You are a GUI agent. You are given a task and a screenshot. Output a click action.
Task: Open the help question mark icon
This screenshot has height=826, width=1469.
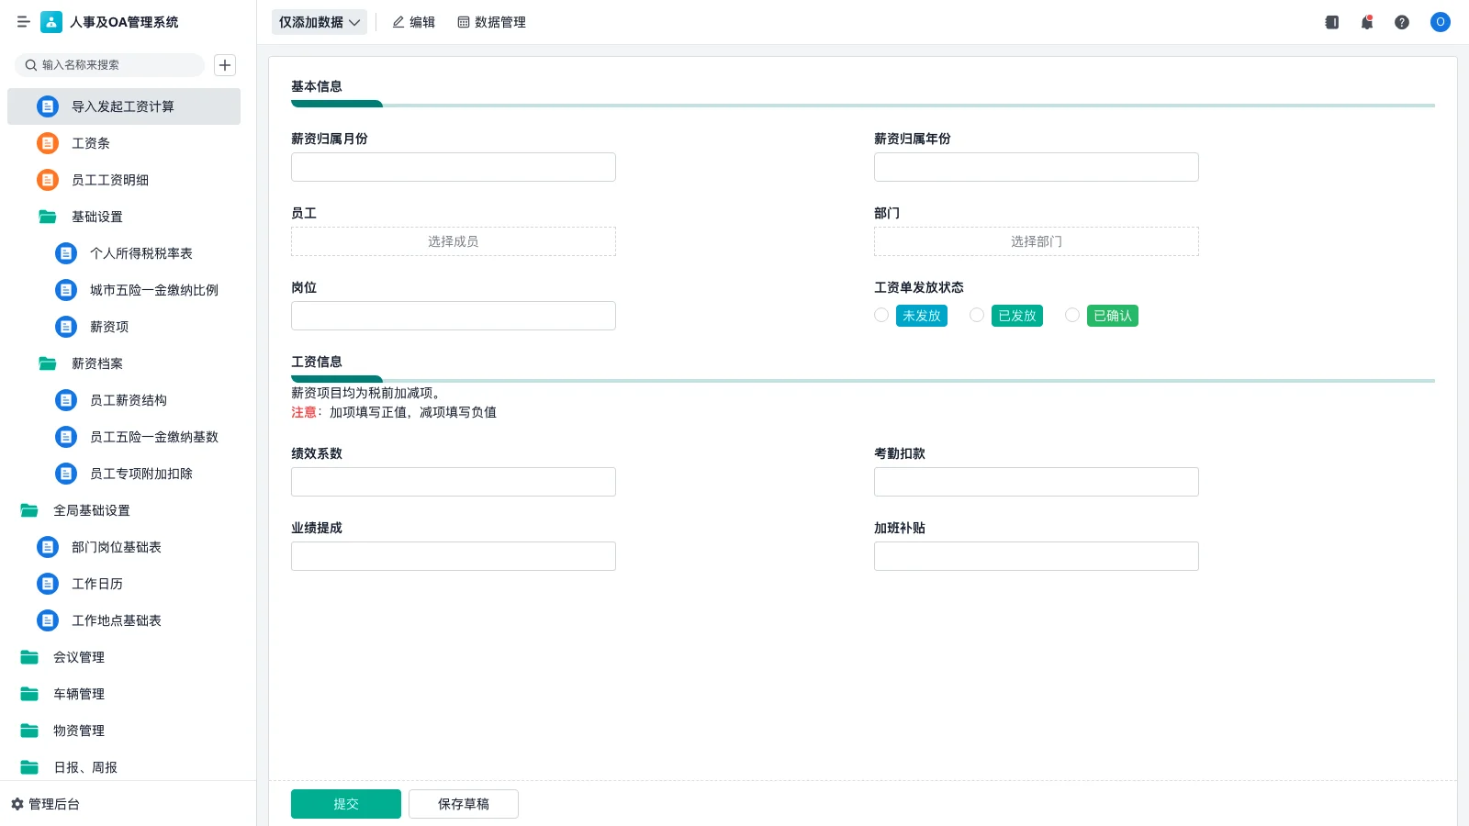coord(1402,22)
